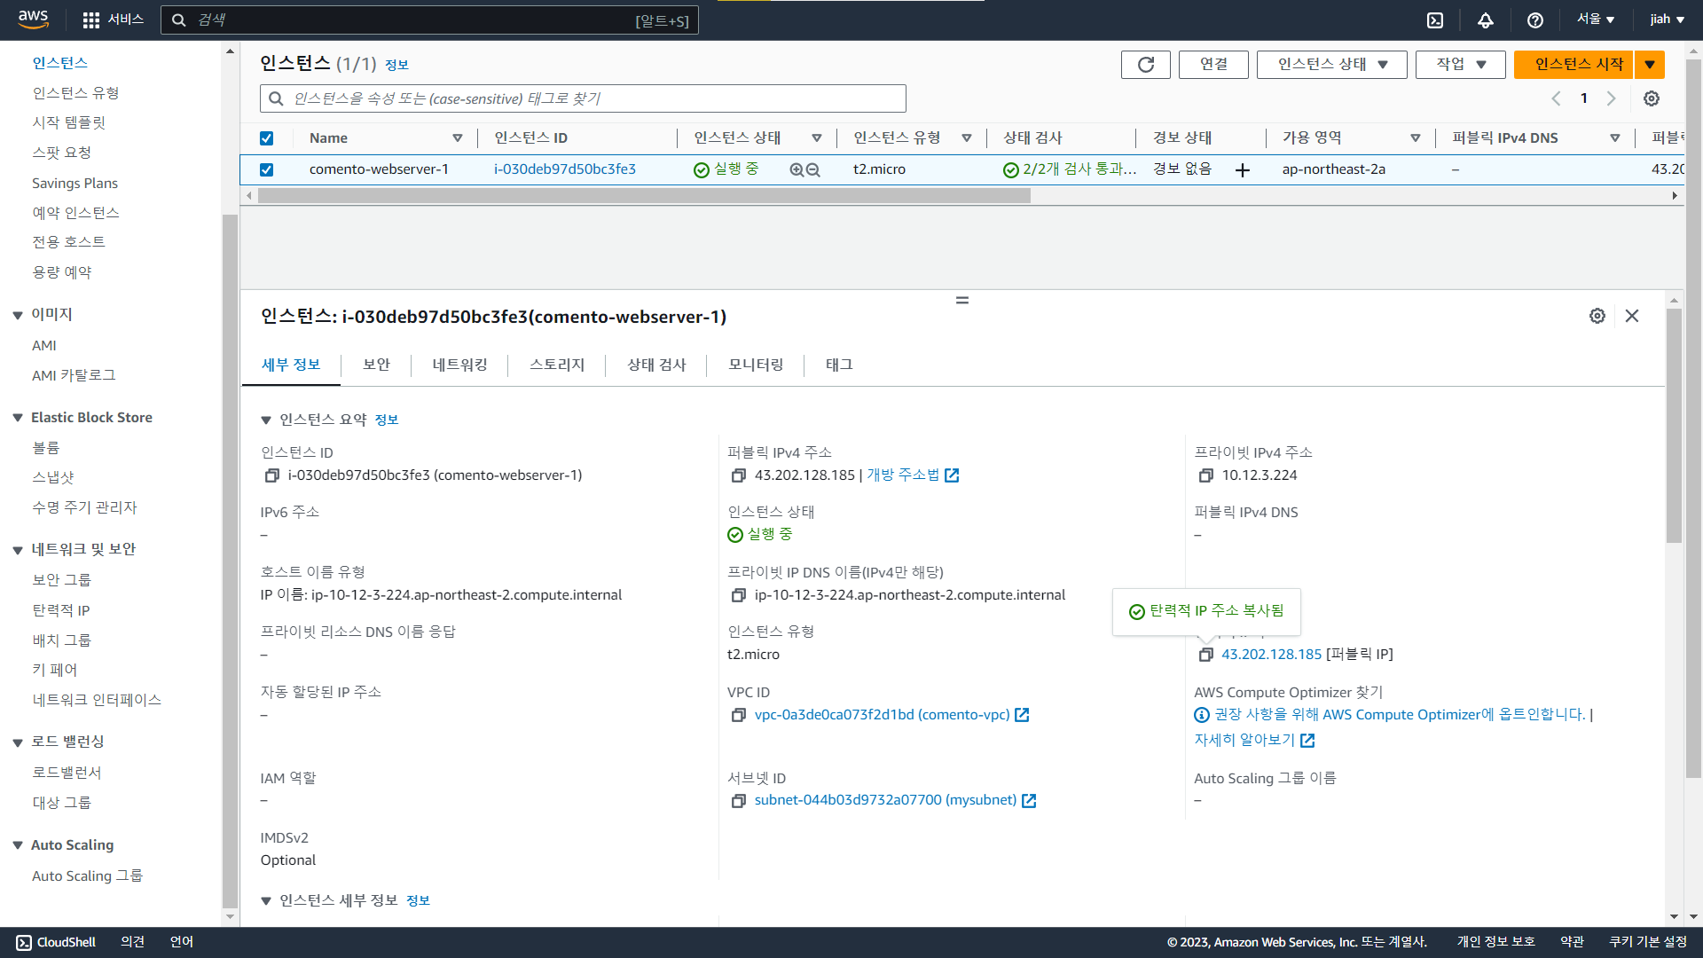Focus the instance filter search field
The image size is (1703, 958).
pos(583,98)
